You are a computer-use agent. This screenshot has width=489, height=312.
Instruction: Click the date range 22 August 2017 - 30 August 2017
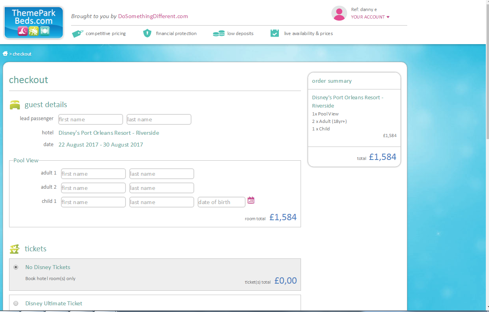[101, 145]
